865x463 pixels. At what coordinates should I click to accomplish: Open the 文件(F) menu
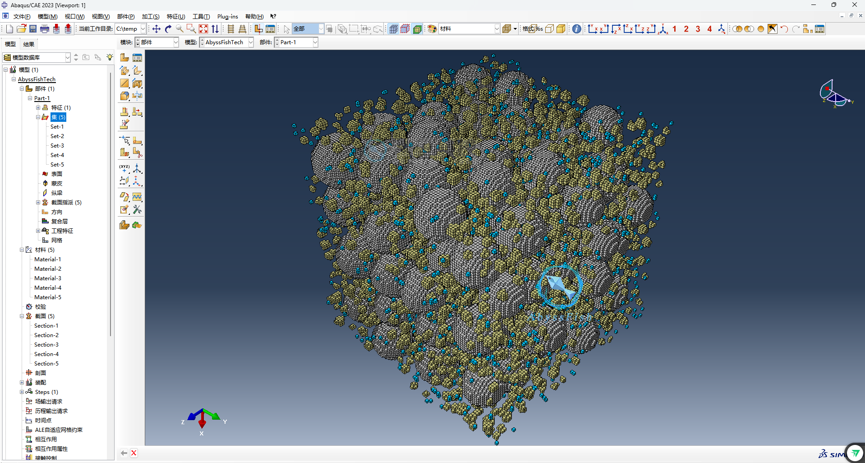pyautogui.click(x=22, y=17)
